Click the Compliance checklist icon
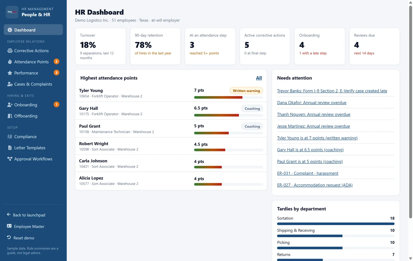The height and width of the screenshot is (261, 413). pos(10,137)
